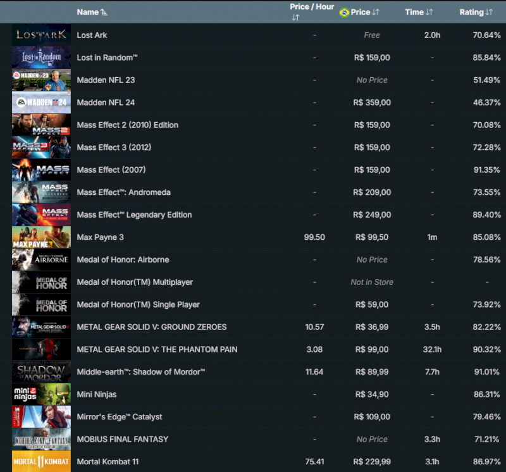Open Lost in Random game entry

[x=107, y=58]
